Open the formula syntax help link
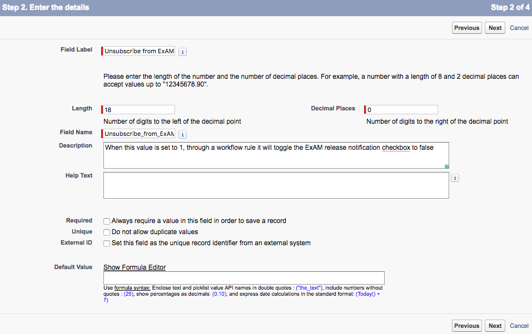 (x=132, y=288)
